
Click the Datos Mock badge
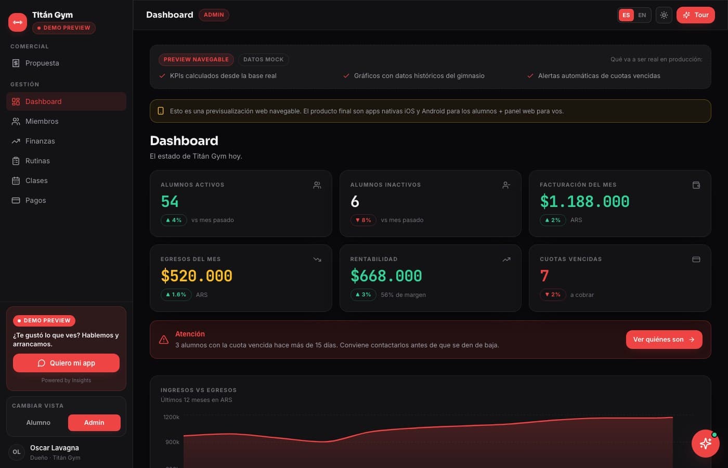(x=264, y=60)
